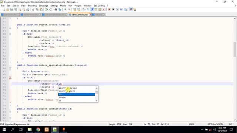
Task: Run macro multiple times icon
Action: click(x=121, y=10)
